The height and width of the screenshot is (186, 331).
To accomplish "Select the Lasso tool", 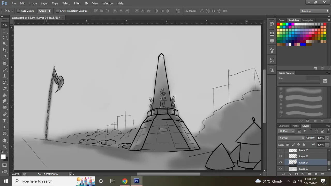I will pyautogui.click(x=5, y=38).
